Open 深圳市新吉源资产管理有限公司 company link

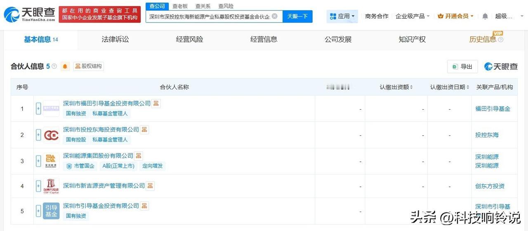coord(104,186)
